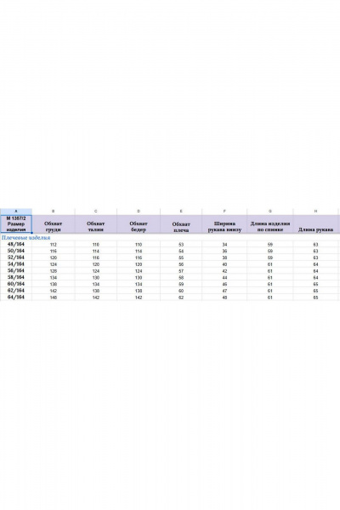
Task: Select column A header
Action: click(x=16, y=212)
